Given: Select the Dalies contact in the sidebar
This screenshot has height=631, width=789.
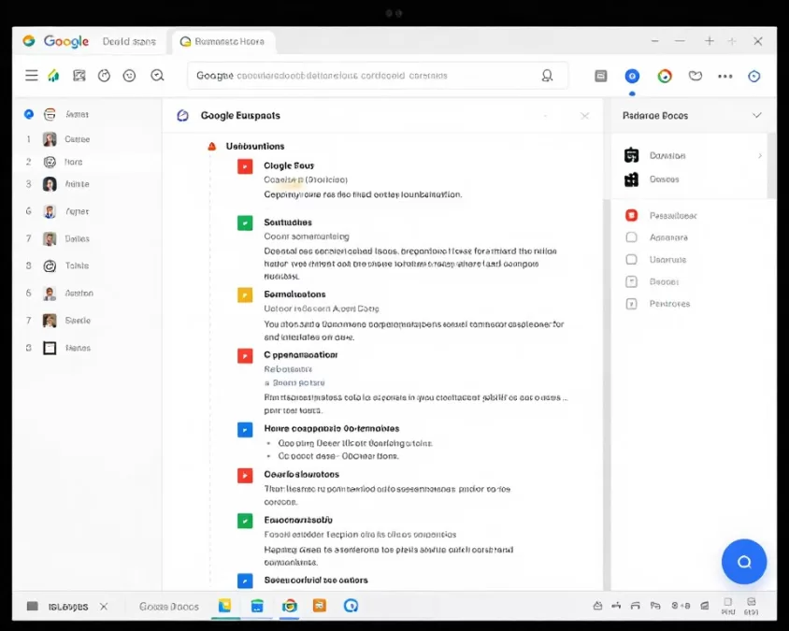Looking at the screenshot, I should click(77, 239).
